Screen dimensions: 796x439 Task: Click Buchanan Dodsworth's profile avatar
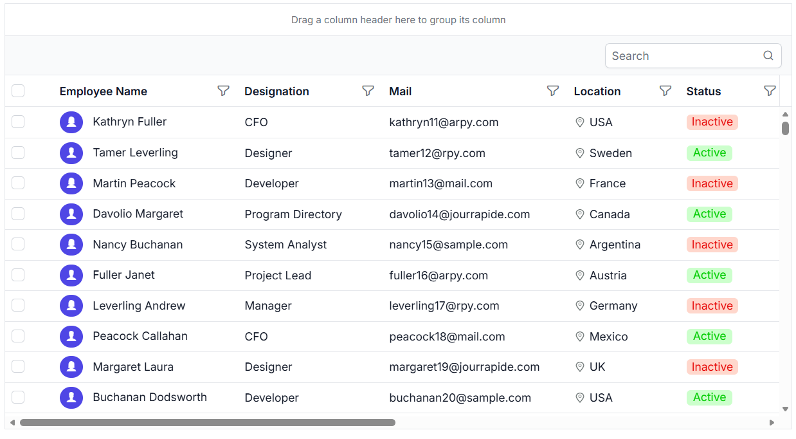[71, 397]
